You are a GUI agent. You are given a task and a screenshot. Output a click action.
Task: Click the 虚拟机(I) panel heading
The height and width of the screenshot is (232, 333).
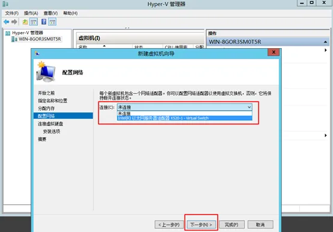pyautogui.click(x=89, y=38)
